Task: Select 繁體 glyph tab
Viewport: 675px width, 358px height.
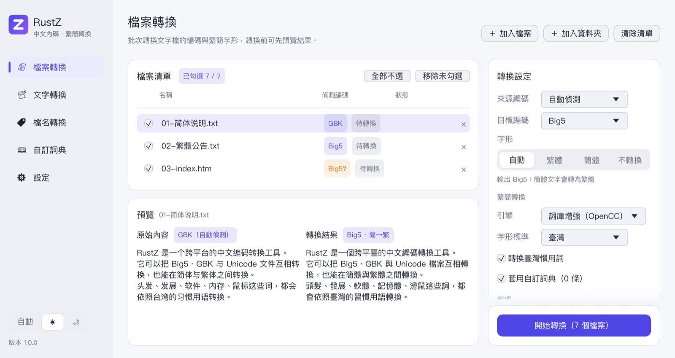Action: coord(554,160)
